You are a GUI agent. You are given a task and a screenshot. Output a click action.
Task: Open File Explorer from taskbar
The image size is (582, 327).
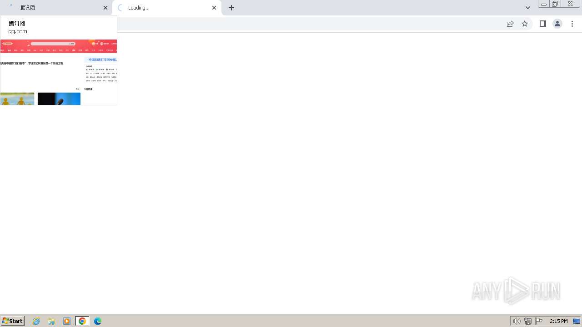[51, 321]
